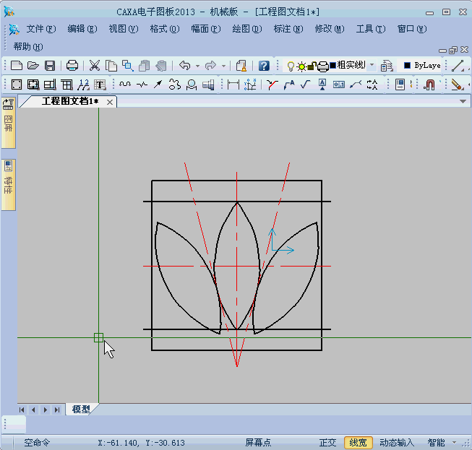The width and height of the screenshot is (472, 450).
Task: Toggle 动态输入 dynamic input mode
Action: (x=397, y=443)
